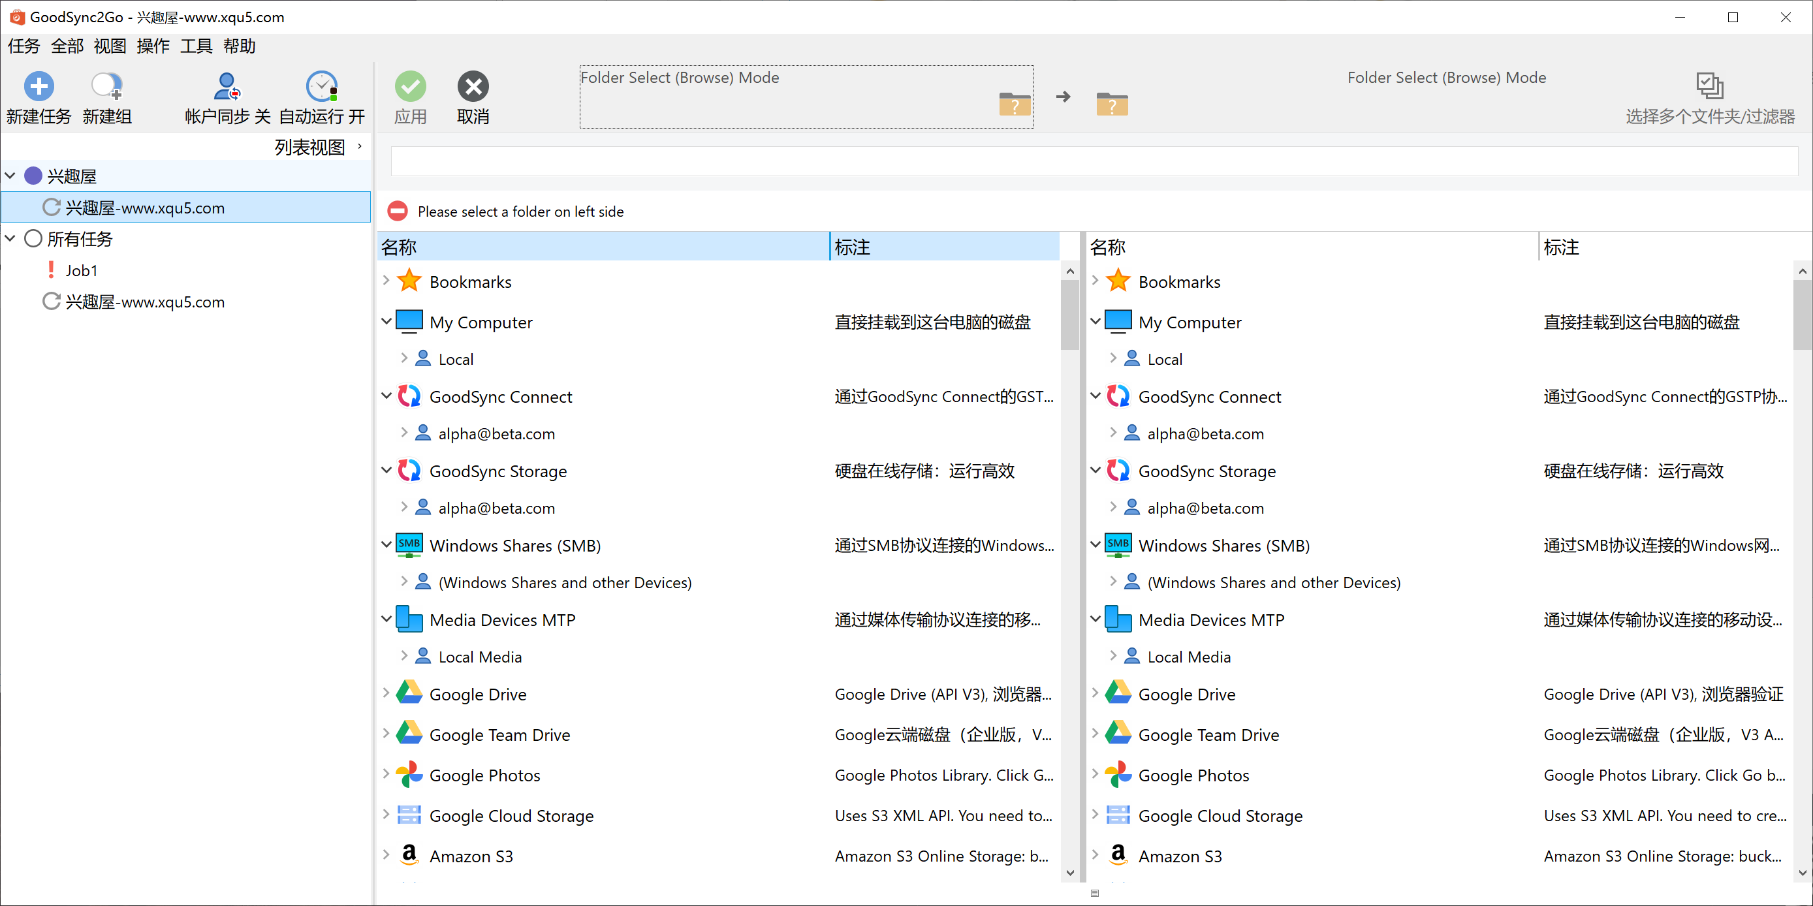Collapse My Computer in the left pane
The width and height of the screenshot is (1813, 906).
[386, 320]
